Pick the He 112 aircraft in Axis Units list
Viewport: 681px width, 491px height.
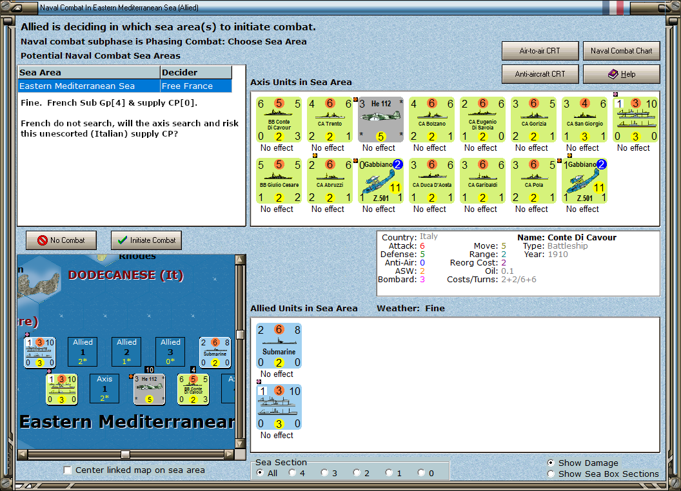tap(380, 120)
